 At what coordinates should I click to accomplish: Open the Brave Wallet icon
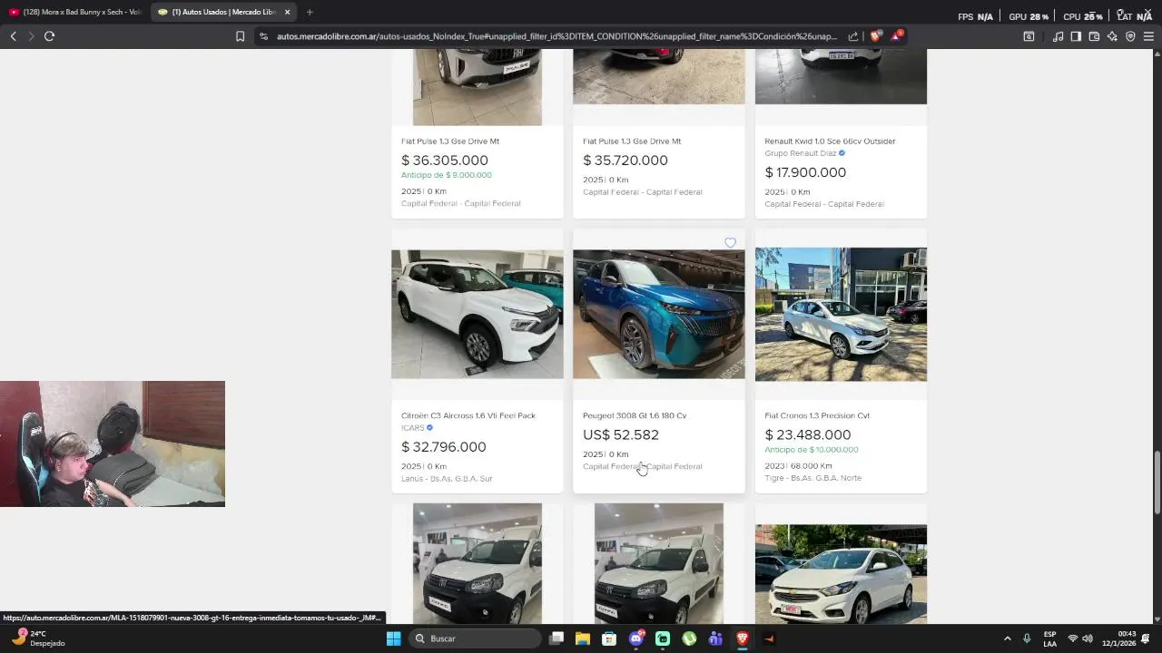tap(1094, 36)
